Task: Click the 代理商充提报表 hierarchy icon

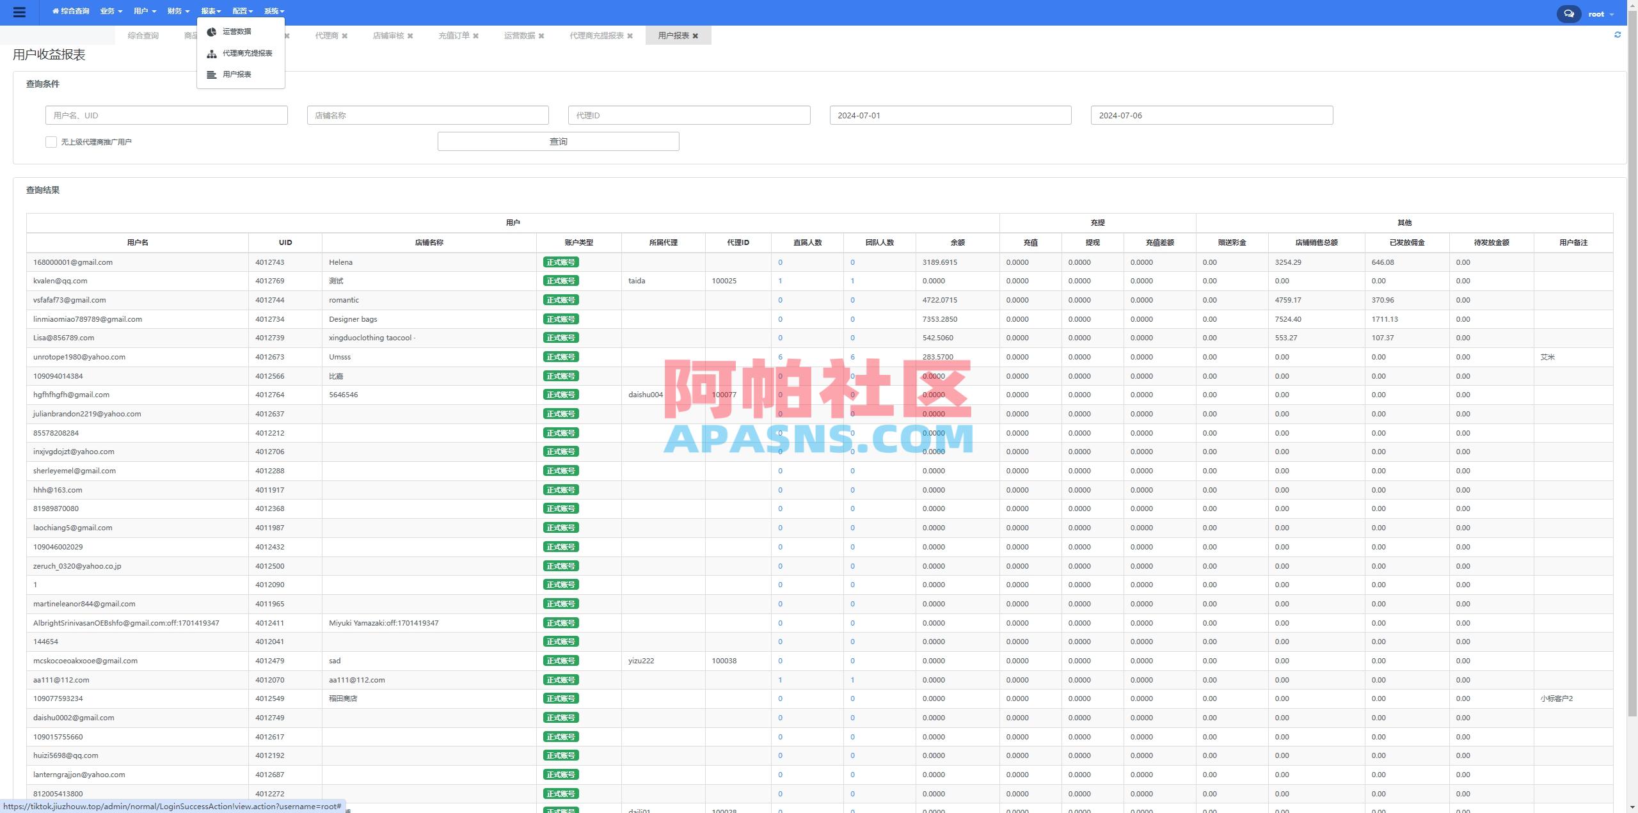Action: coord(211,54)
